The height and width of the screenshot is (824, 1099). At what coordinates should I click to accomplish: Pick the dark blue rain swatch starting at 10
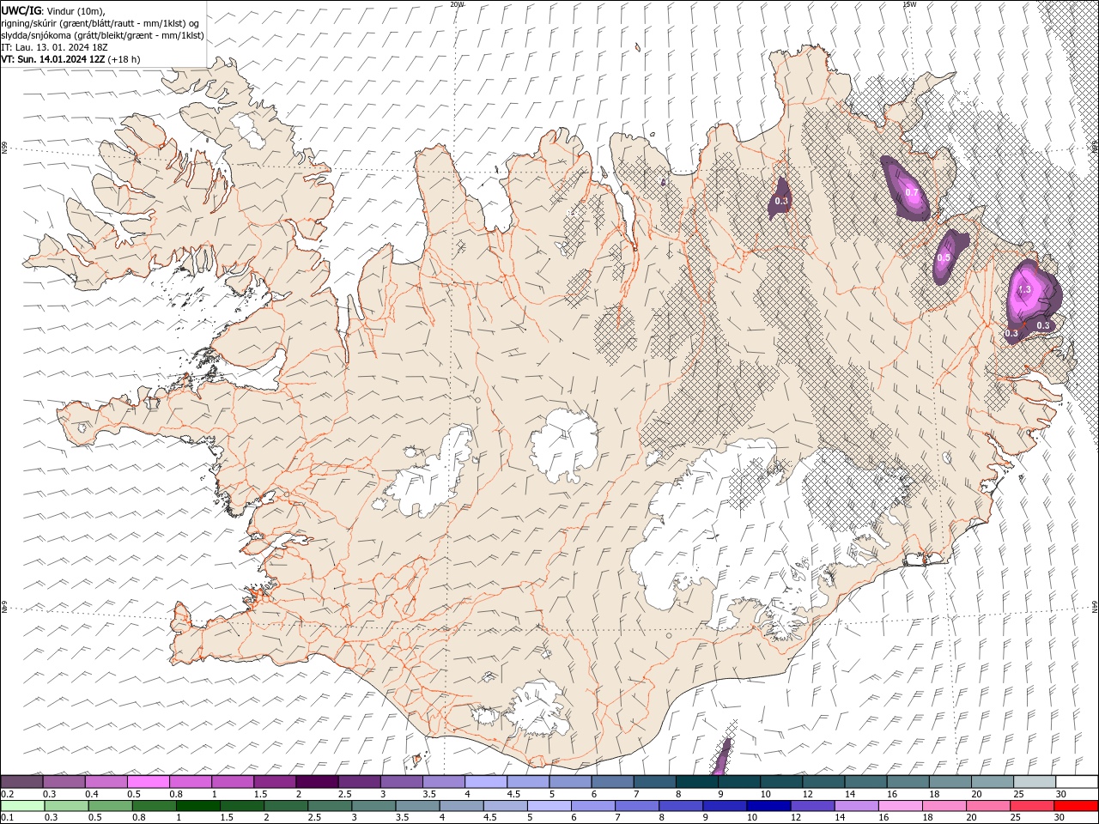click(x=767, y=805)
